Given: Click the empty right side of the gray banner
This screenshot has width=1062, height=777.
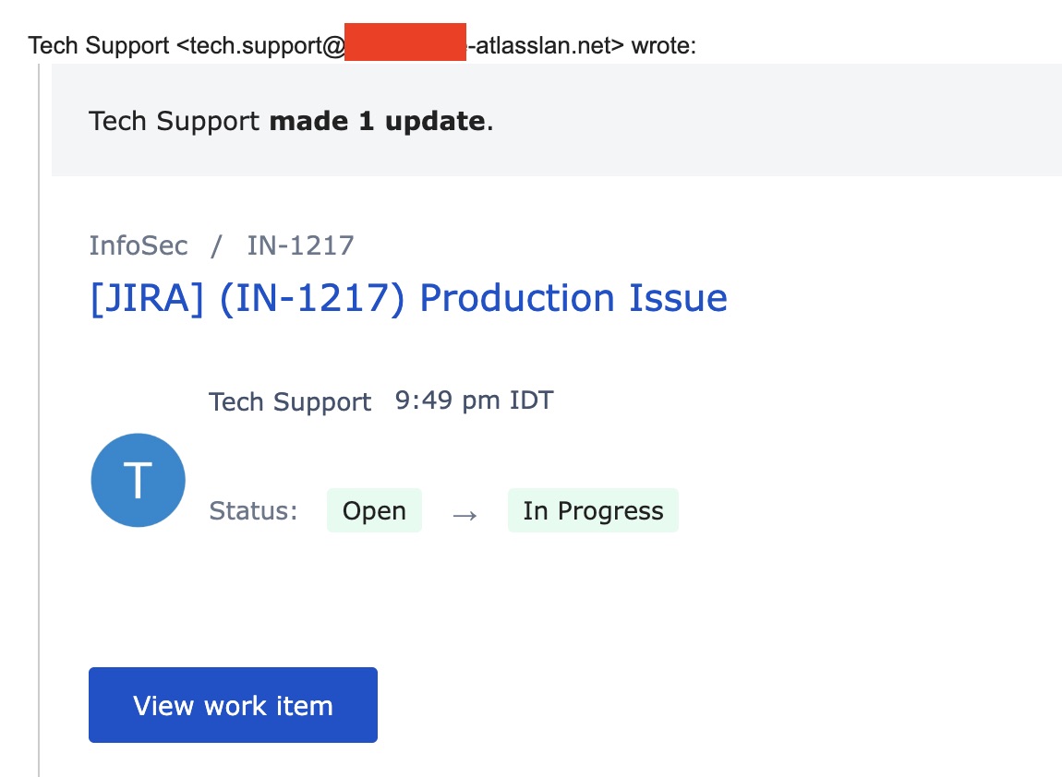Looking at the screenshot, I should [831, 121].
